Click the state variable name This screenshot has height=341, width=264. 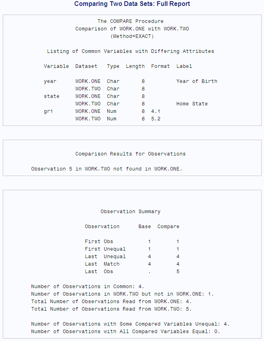pos(52,96)
